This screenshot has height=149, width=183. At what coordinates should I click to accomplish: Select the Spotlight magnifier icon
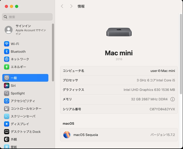(7, 93)
